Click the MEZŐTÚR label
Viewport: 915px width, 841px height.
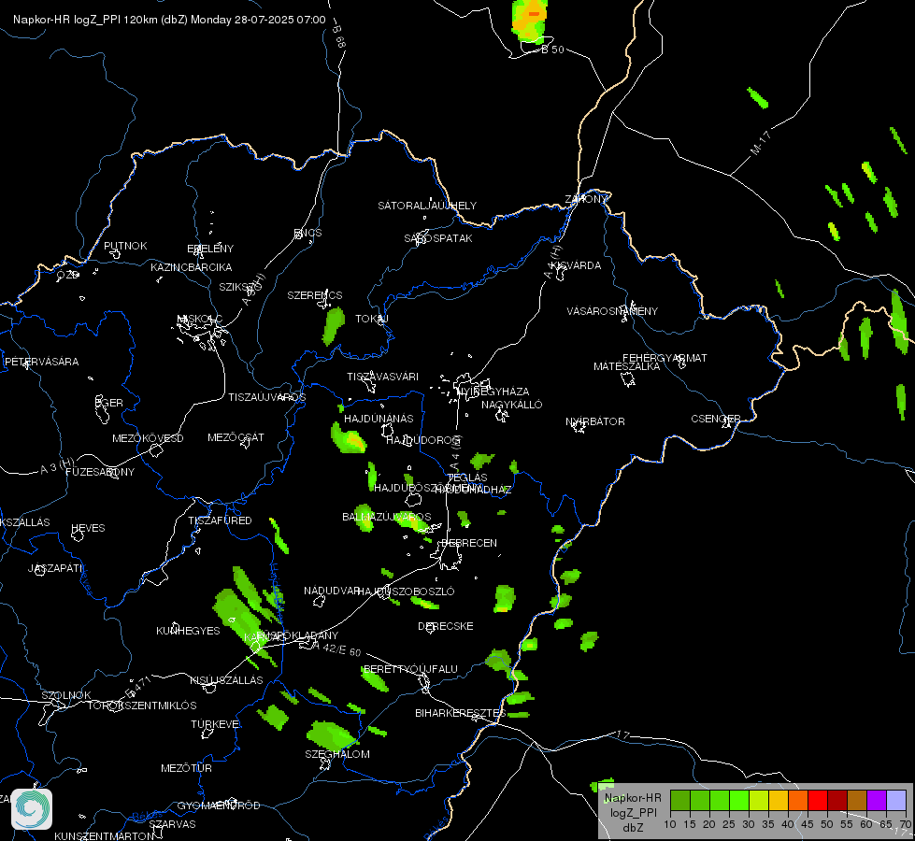tap(186, 768)
